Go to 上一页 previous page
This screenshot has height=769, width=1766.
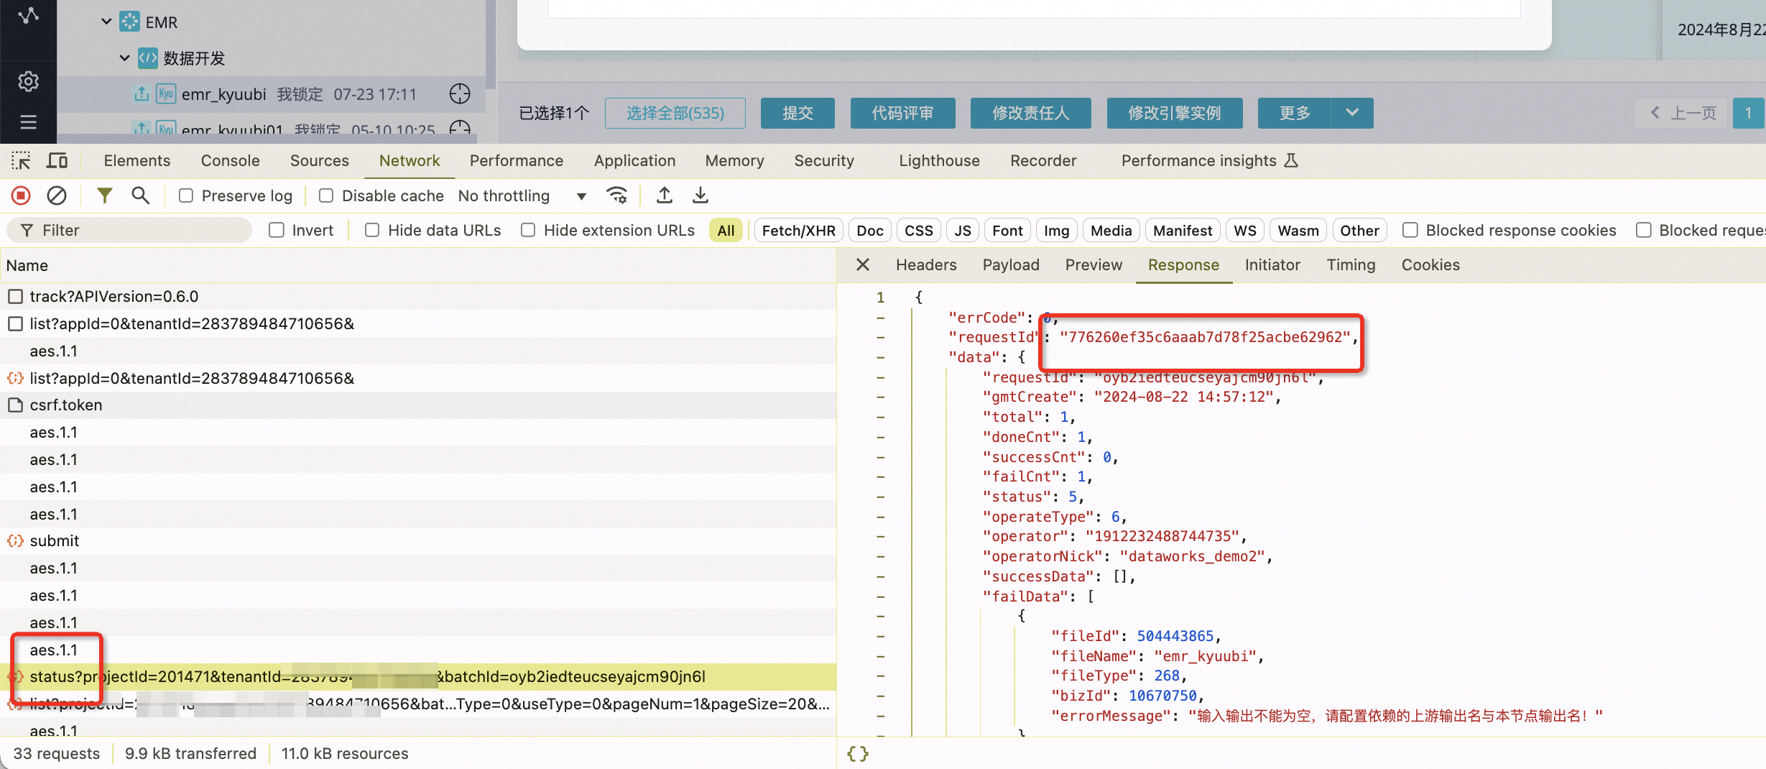click(x=1681, y=113)
